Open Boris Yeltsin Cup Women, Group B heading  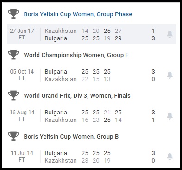pos(71,137)
